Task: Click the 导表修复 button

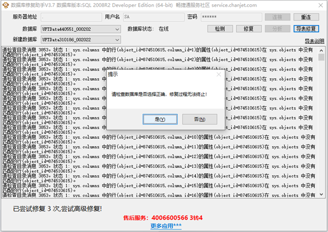Action: tap(306, 29)
